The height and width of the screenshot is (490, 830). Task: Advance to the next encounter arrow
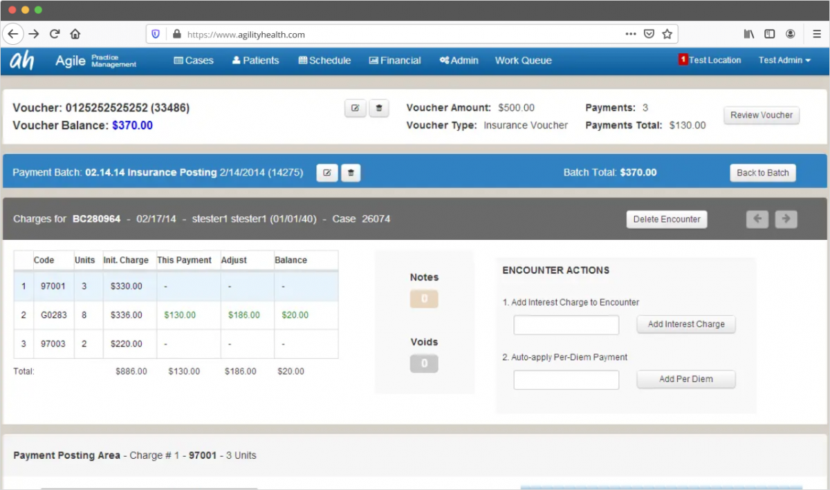pos(785,218)
